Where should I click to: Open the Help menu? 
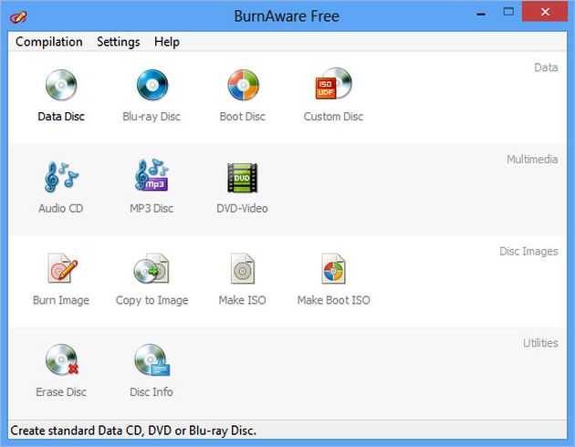tap(167, 42)
